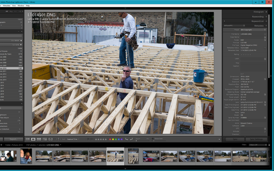Image resolution: width=274 pixels, height=171 pixels.
Task: Enable the Show Grid checkbox
Action: click(x=153, y=139)
